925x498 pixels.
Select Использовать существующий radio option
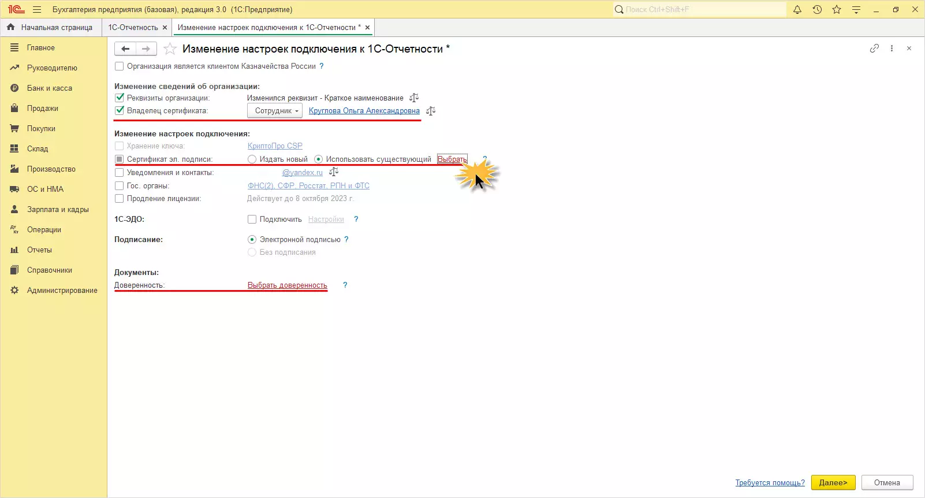[318, 159]
